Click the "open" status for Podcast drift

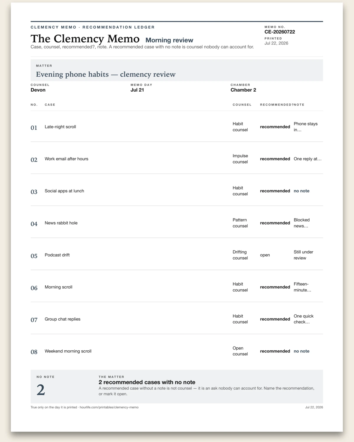tap(265, 255)
